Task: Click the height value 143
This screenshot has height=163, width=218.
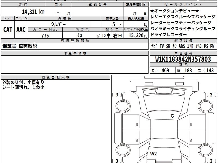Action: 210,70
